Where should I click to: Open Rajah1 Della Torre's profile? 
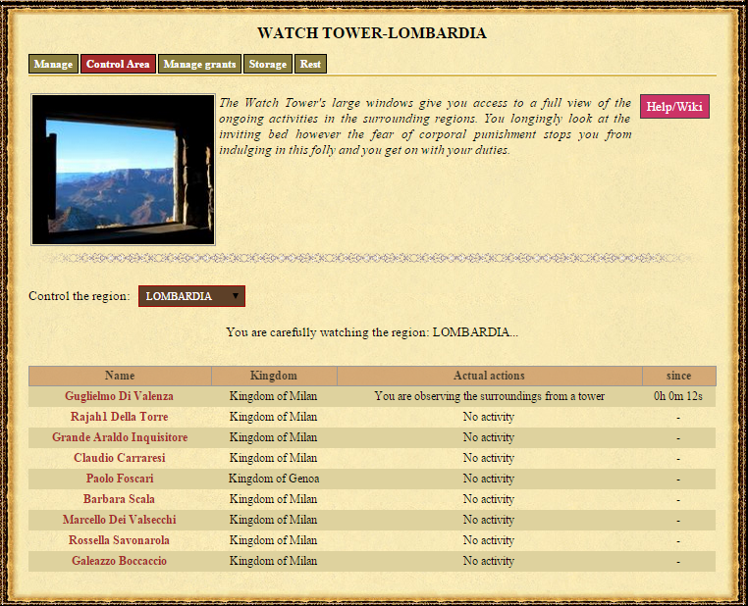[119, 417]
